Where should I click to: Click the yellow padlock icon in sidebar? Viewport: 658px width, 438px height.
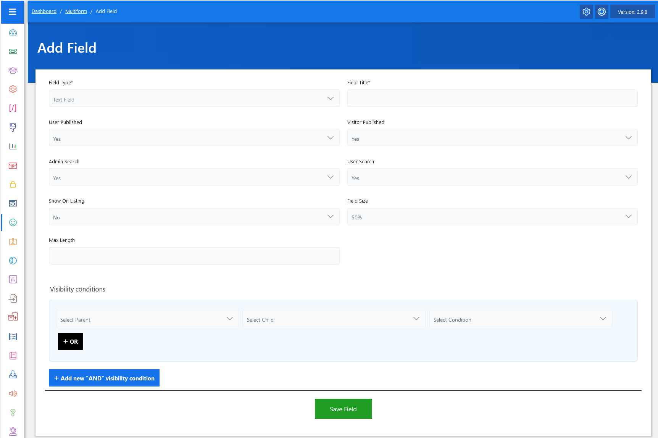coord(13,184)
